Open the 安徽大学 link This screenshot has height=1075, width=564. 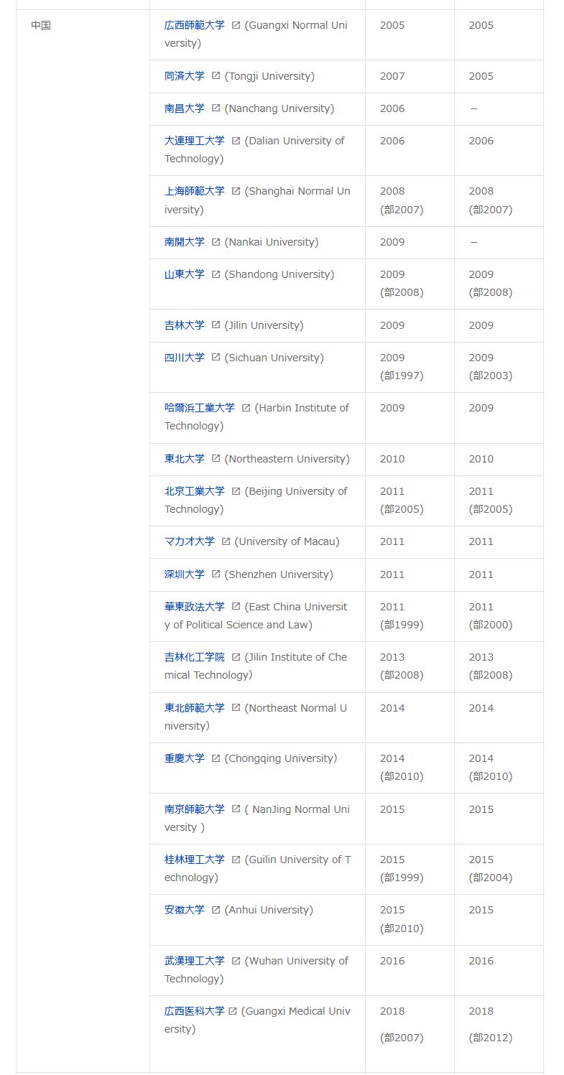coord(185,910)
